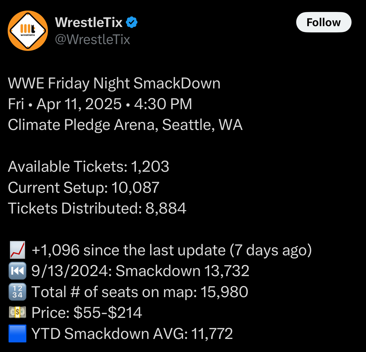Screen dimensions: 366x352
Task: Select the WWE Friday Night SmackDown title
Action: 114,83
